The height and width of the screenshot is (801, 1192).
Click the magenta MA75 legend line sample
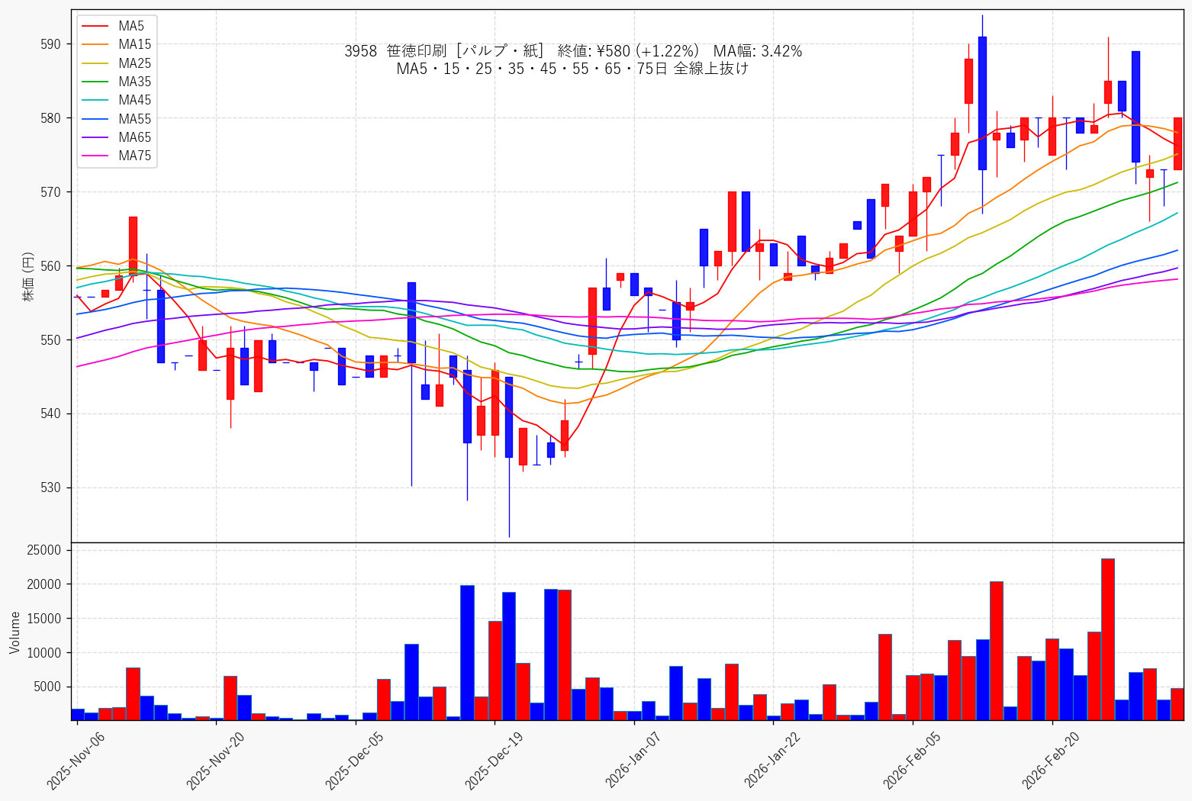96,156
